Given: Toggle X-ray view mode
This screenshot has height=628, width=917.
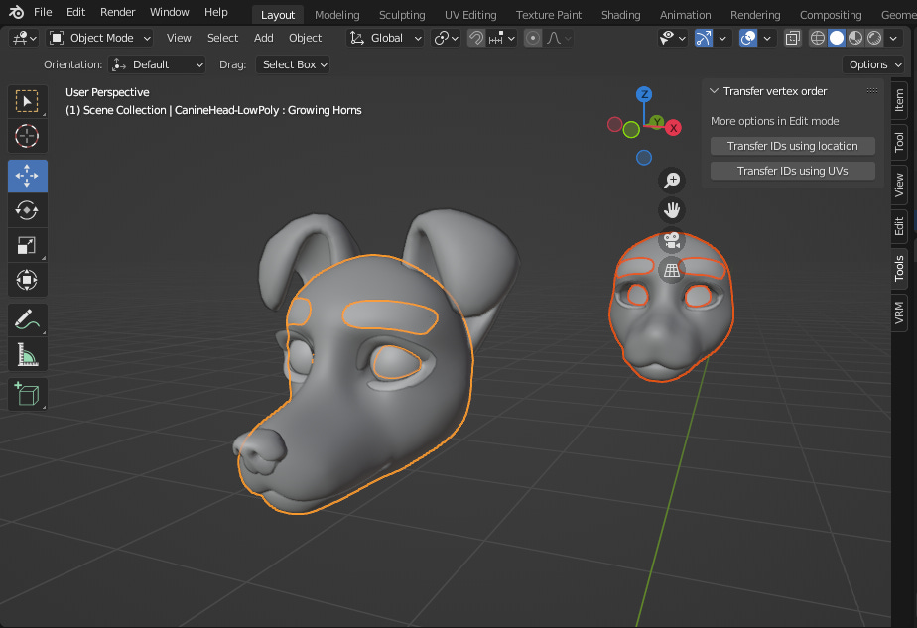Looking at the screenshot, I should coord(792,38).
